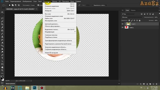Click the Слой 1 layer thumbnail
This screenshot has height=90, width=160.
pyautogui.click(x=126, y=27)
